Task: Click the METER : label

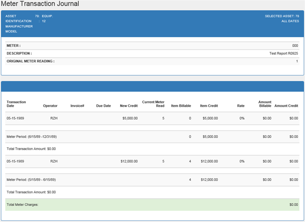Action: click(13, 46)
